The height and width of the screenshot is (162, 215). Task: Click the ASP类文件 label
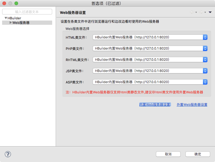[x=75, y=82]
